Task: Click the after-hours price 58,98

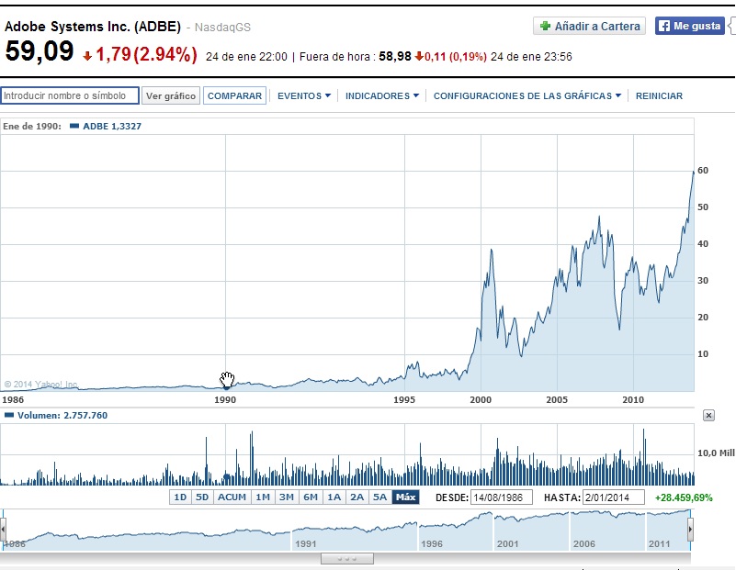Action: click(x=395, y=57)
